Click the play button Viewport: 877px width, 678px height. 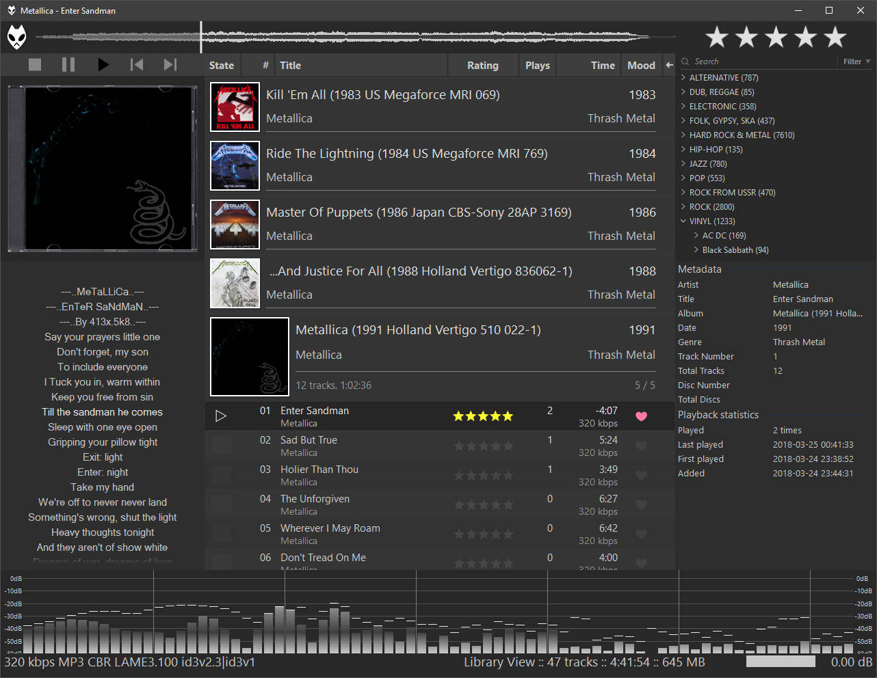(103, 64)
